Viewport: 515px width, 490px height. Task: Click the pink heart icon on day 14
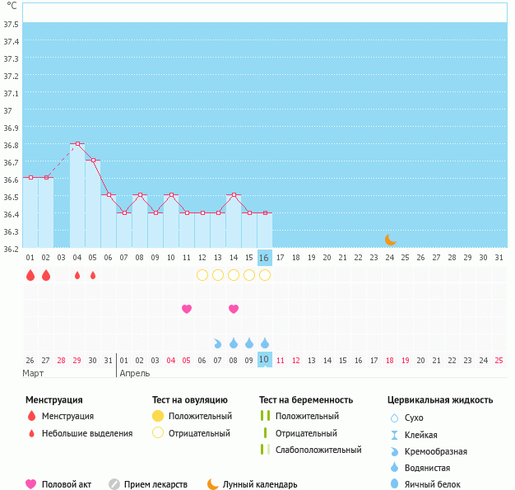(234, 309)
